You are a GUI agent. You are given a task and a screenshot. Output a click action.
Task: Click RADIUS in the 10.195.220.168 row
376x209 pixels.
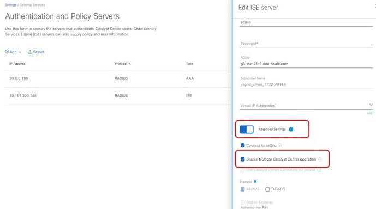point(121,96)
